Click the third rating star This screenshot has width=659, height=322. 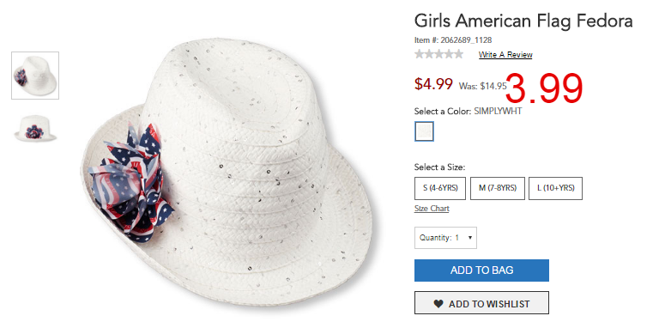(x=438, y=54)
